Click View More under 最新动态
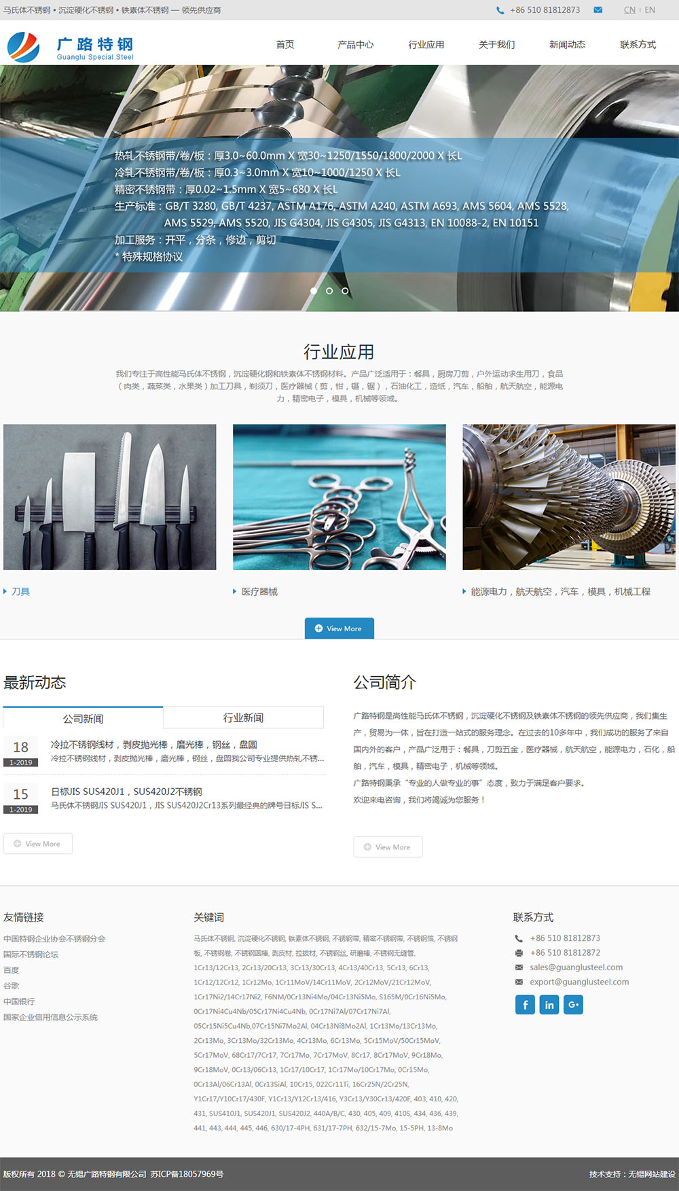Image resolution: width=679 pixels, height=1191 pixels. click(x=38, y=844)
